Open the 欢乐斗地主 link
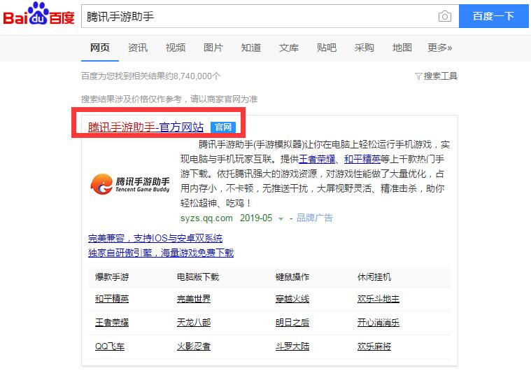Viewport: 531px width, 371px height. tap(378, 299)
